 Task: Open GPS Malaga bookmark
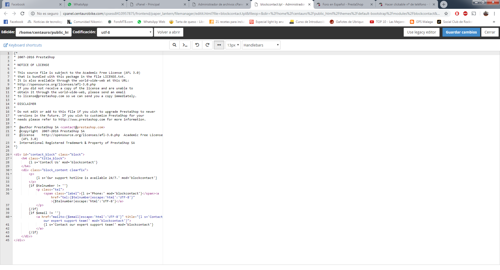click(x=421, y=22)
